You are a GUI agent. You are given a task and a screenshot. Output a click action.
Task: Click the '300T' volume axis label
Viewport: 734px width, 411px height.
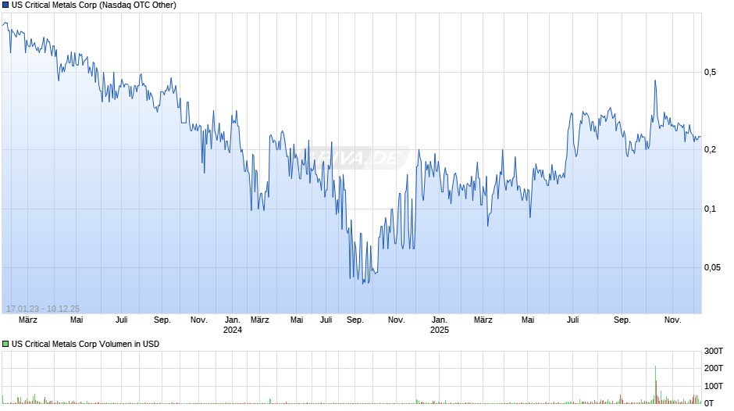[x=714, y=351]
